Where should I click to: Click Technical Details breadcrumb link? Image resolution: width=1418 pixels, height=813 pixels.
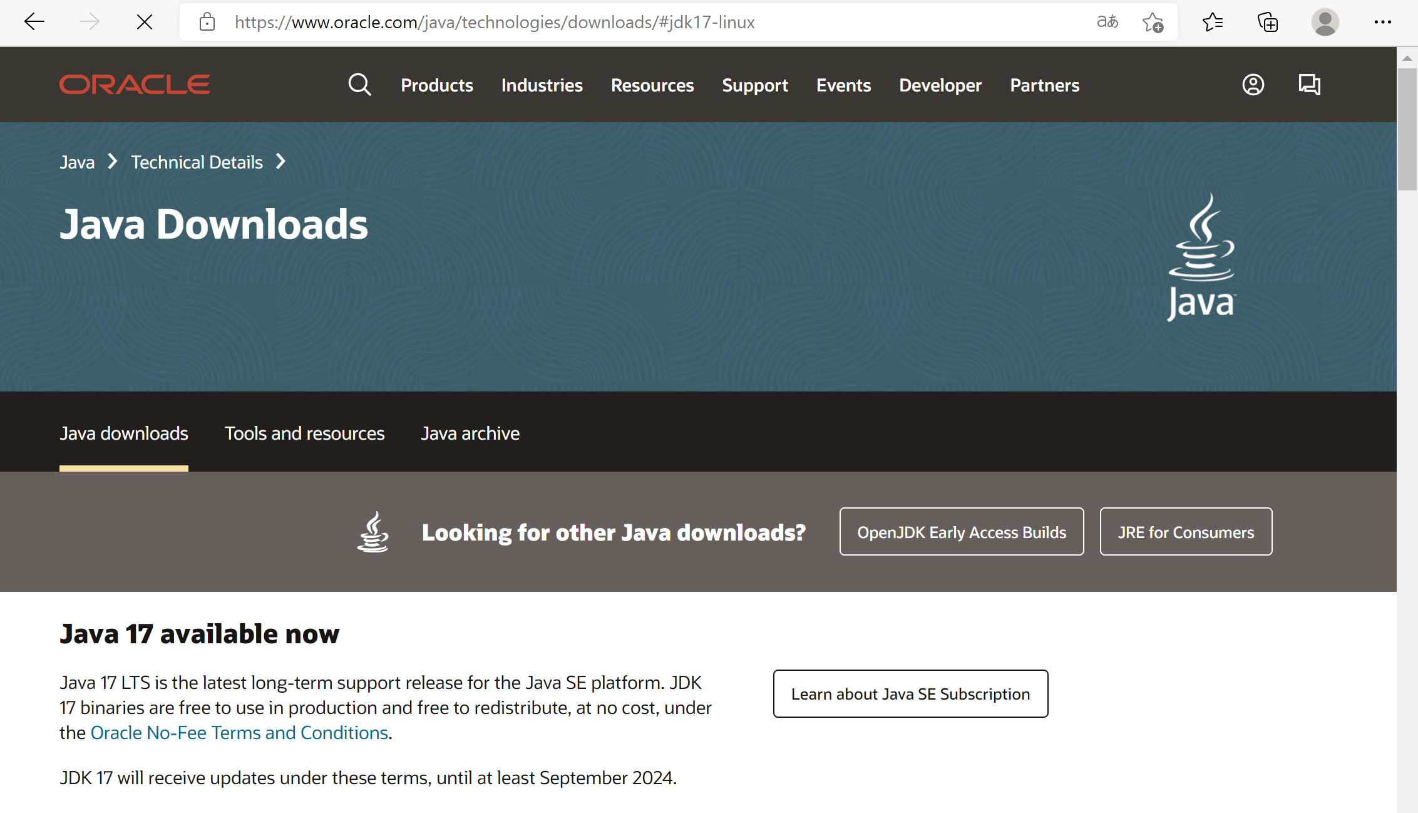pyautogui.click(x=197, y=162)
